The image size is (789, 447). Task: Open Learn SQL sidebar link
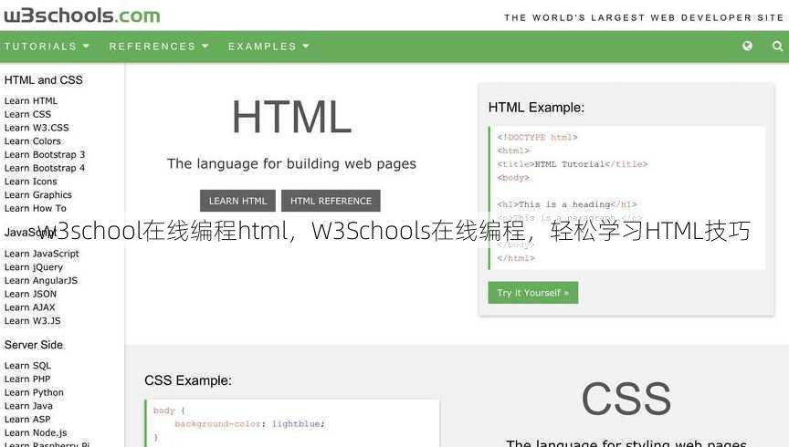(x=27, y=366)
